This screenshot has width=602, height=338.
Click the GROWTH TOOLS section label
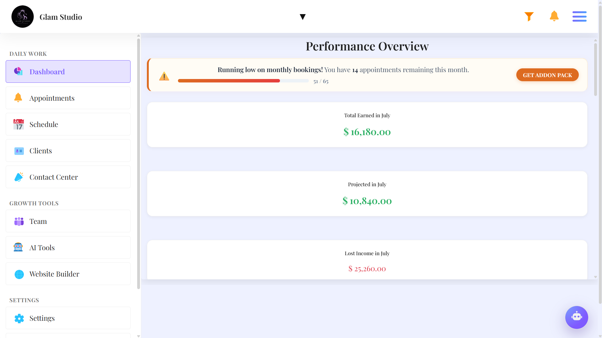[x=34, y=203]
